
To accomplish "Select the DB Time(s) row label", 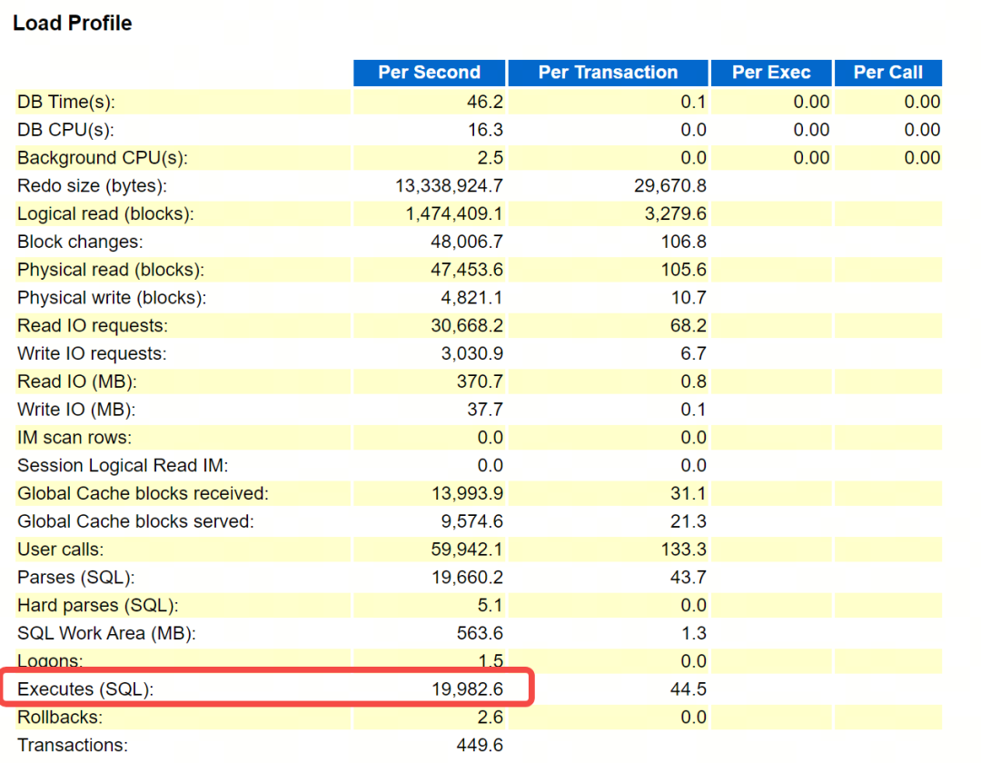I will [x=65, y=102].
